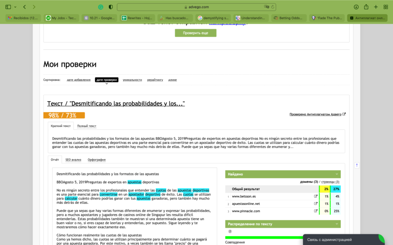Switch to the Rewrites sheet tab
This screenshot has height=245, width=393.
coord(137,18)
